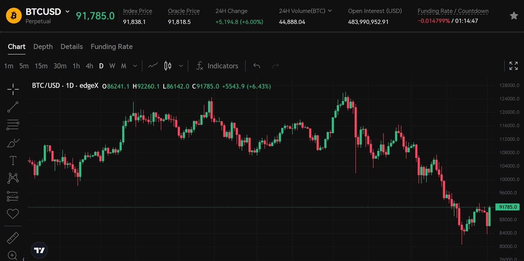Select the ruler measure tool

point(13,238)
